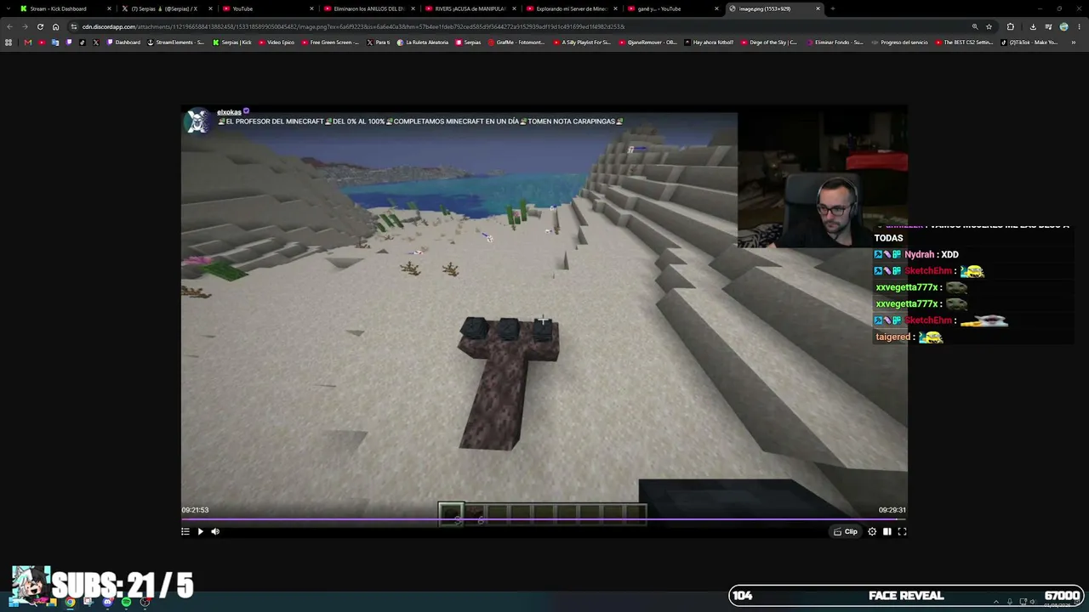Open the elxokas channel name link

pos(229,112)
